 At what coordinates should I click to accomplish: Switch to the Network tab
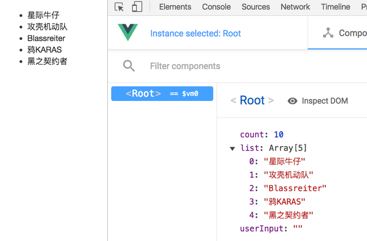pos(295,7)
